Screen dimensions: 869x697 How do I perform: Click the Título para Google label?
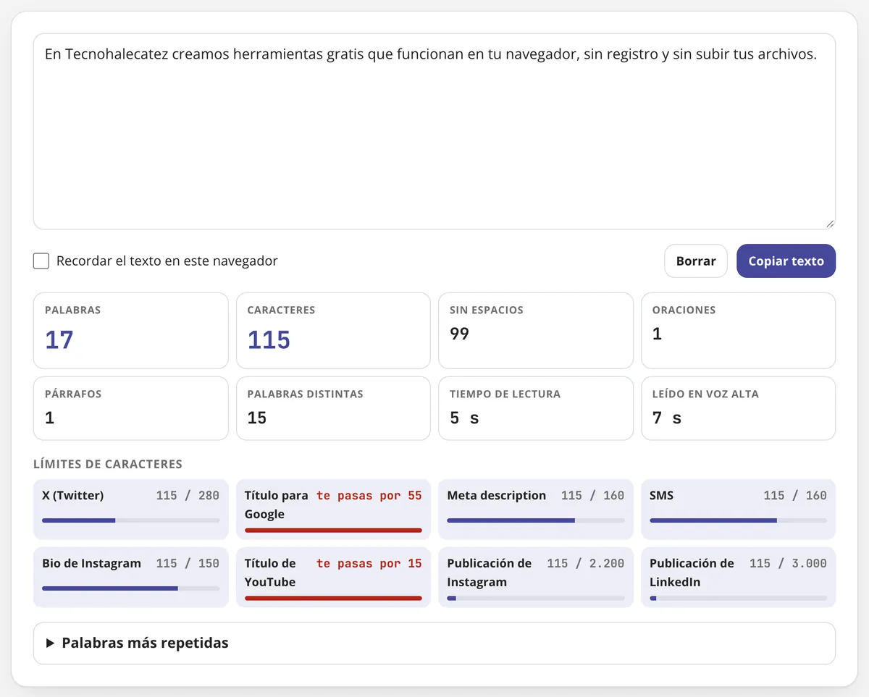[x=276, y=504]
